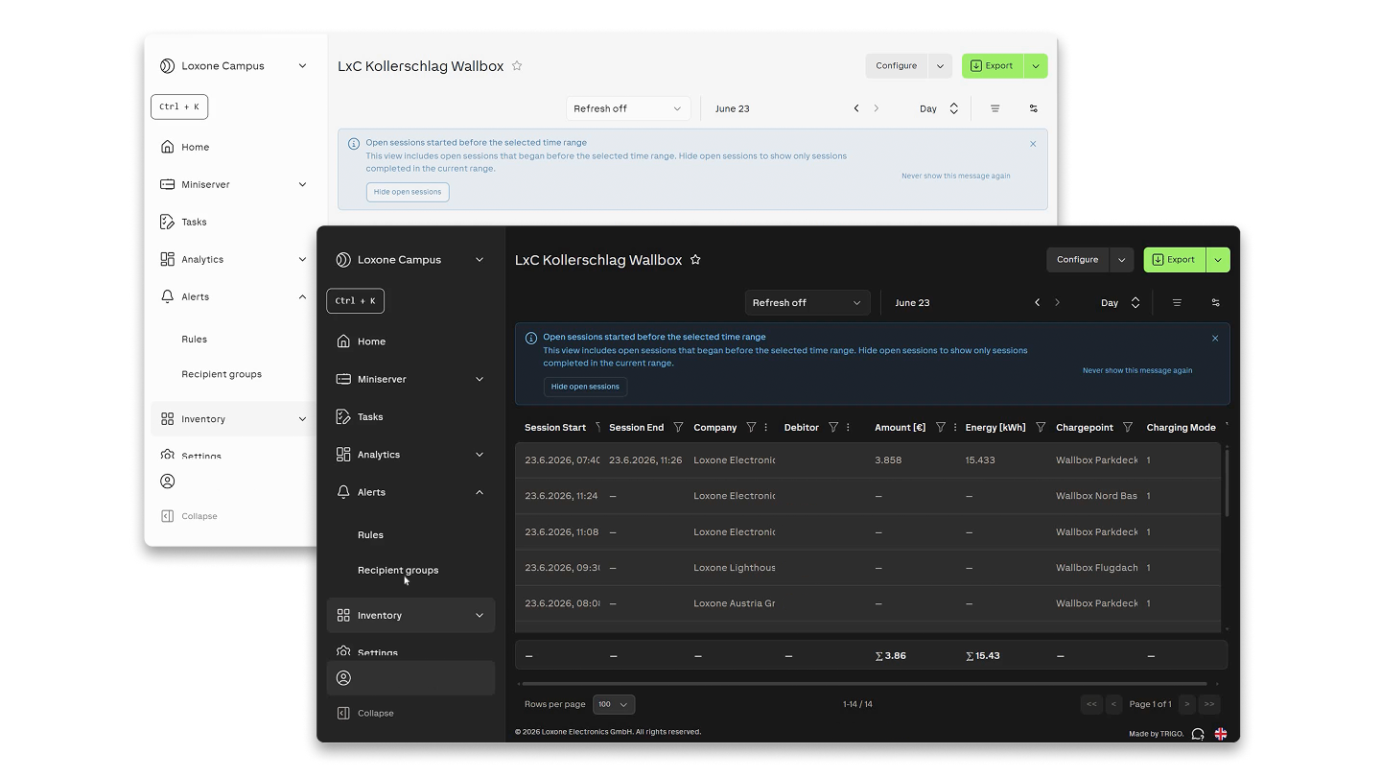Open Recipient groups in light sidebar
Image resolution: width=1381 pixels, height=777 pixels.
222,374
